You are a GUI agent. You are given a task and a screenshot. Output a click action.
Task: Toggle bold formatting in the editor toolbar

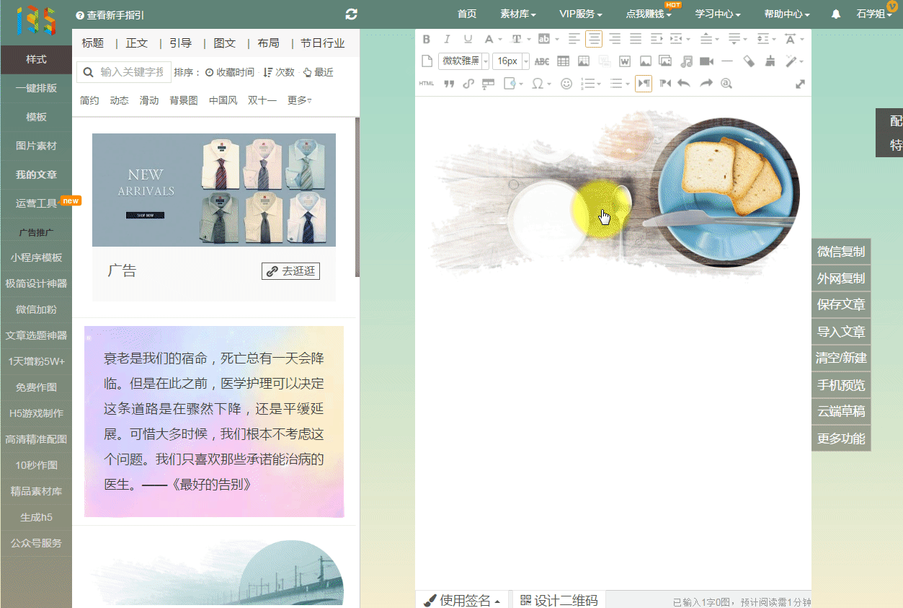[426, 39]
